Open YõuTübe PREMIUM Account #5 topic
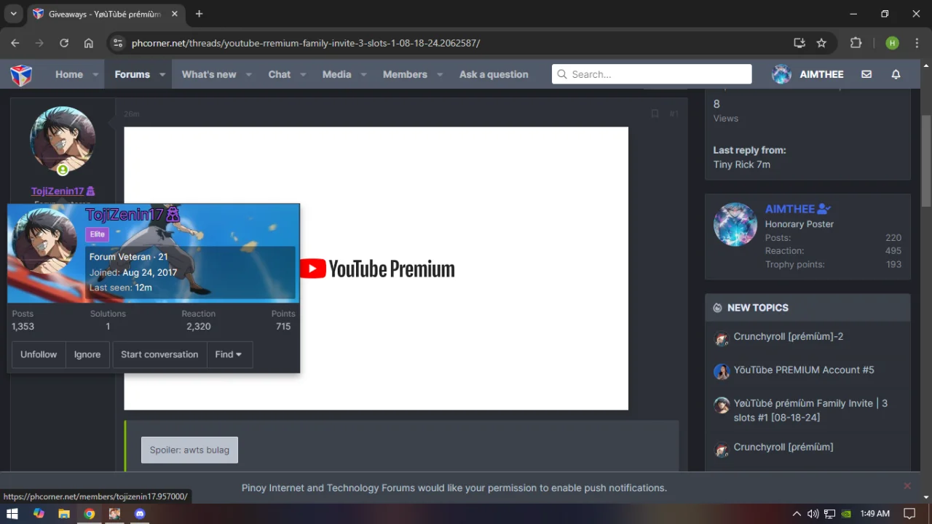This screenshot has width=932, height=524. click(x=804, y=370)
